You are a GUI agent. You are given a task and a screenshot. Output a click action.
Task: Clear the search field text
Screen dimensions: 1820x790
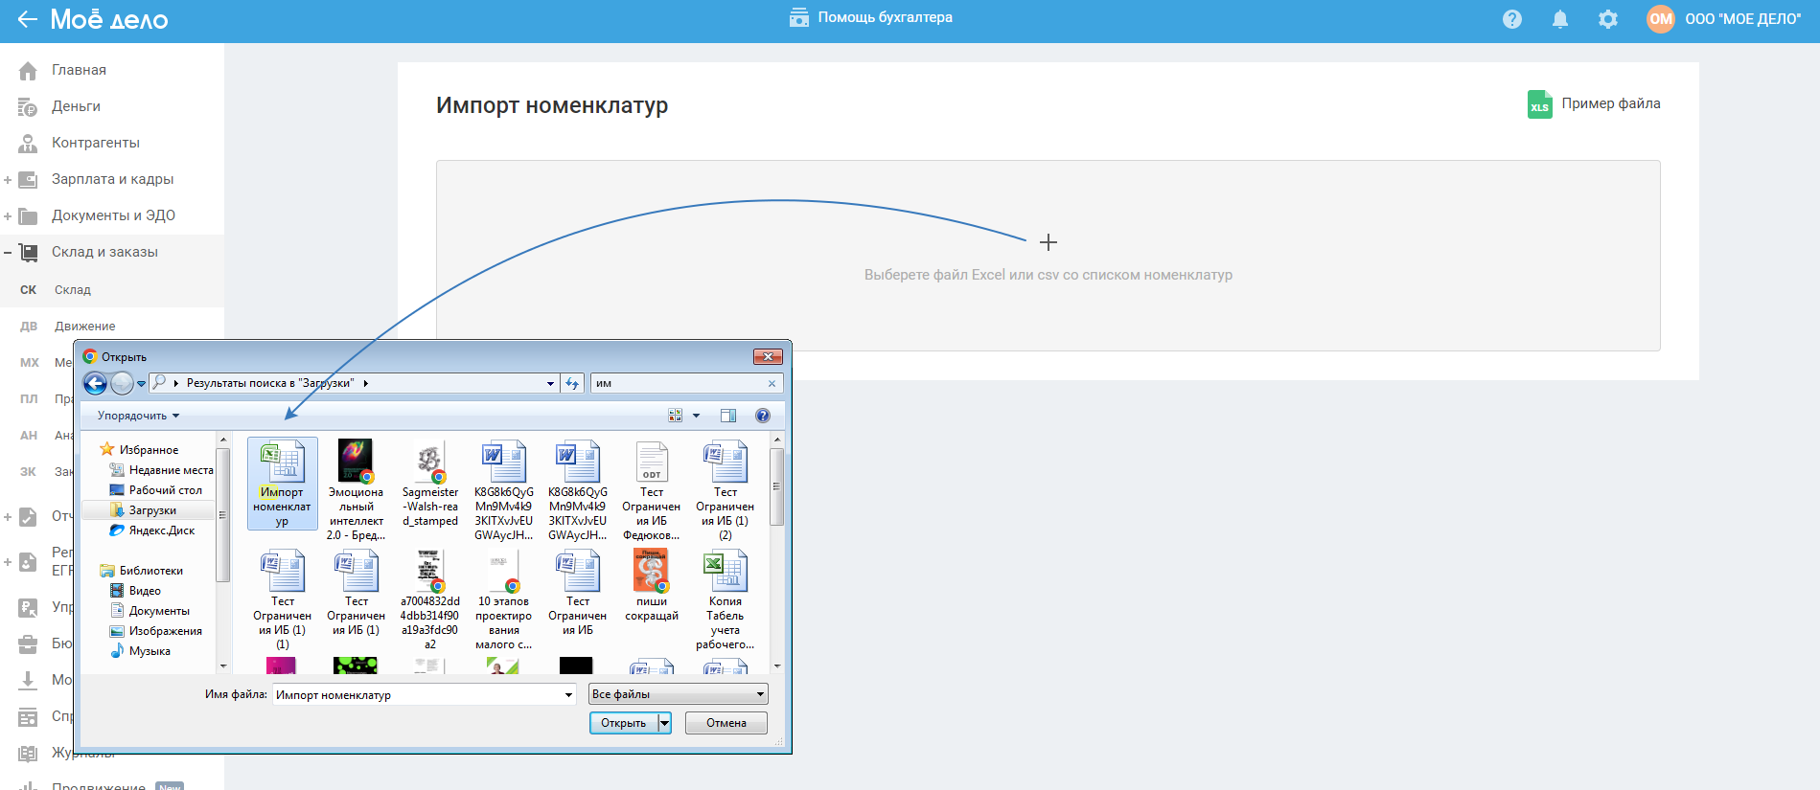(772, 383)
